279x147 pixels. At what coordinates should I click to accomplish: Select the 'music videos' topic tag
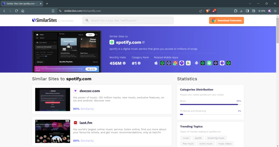tap(225, 144)
